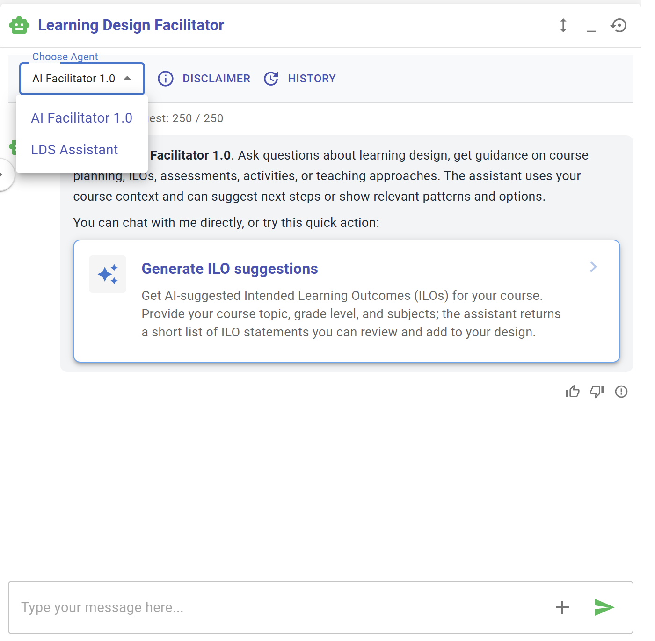Screen dimensions: 655x641
Task: Click the green robot logo icon
Action: (x=19, y=25)
